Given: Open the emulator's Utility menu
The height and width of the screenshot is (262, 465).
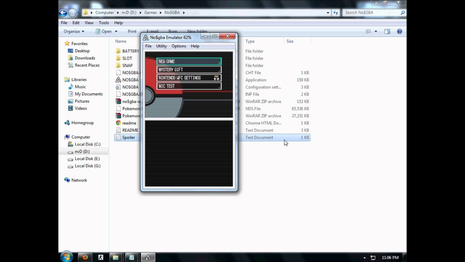Looking at the screenshot, I should tap(161, 46).
